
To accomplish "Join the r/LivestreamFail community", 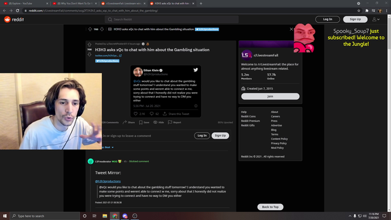I will click(x=270, y=97).
